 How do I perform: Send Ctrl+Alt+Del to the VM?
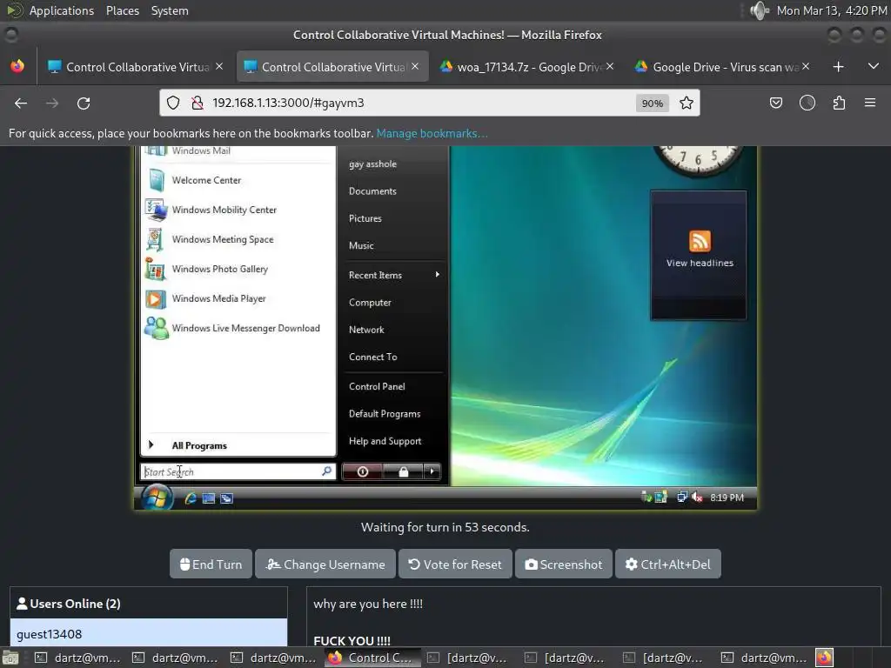668,564
